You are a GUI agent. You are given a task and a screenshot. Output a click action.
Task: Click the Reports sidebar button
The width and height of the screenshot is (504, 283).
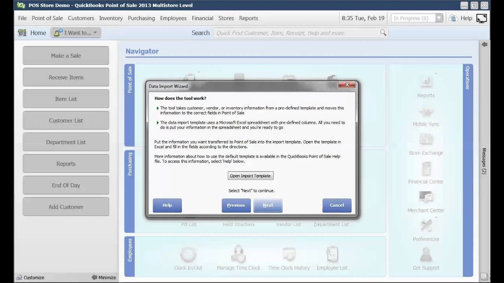66,164
